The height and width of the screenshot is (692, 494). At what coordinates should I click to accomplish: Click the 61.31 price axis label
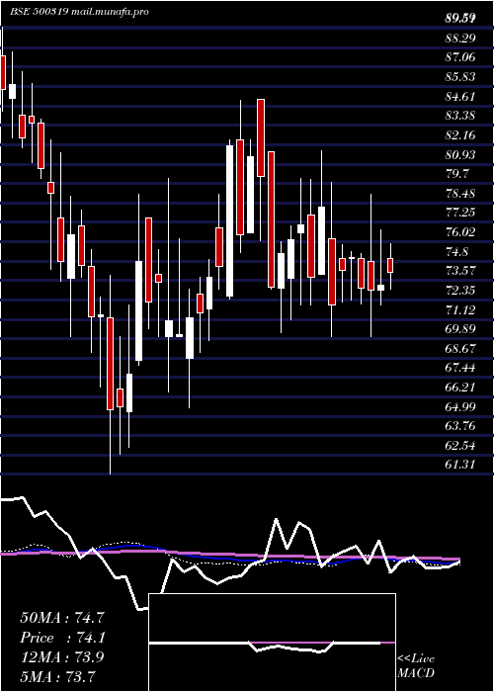[x=460, y=465]
